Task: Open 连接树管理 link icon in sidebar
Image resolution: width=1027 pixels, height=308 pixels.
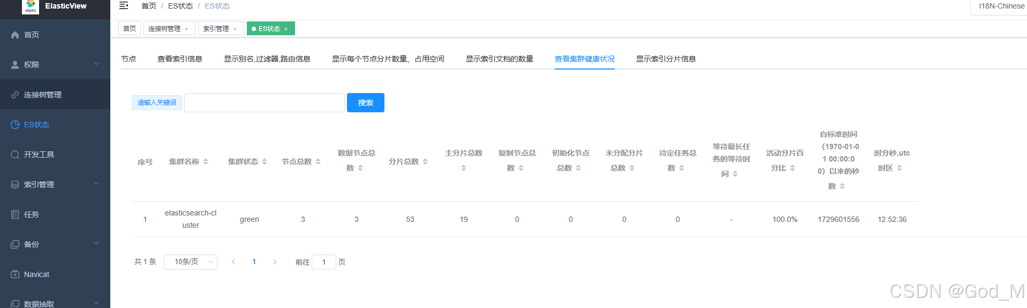Action: point(15,95)
